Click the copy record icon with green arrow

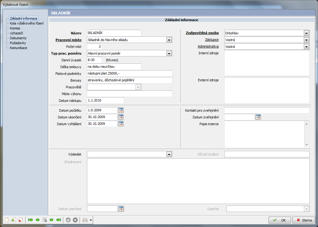pos(14,220)
